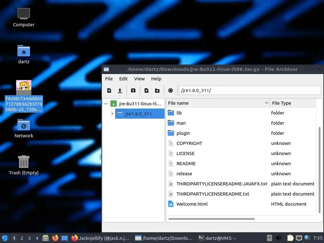The height and width of the screenshot is (243, 324).
Task: Launch the file manager icon in taskbar
Action: (x=46, y=238)
